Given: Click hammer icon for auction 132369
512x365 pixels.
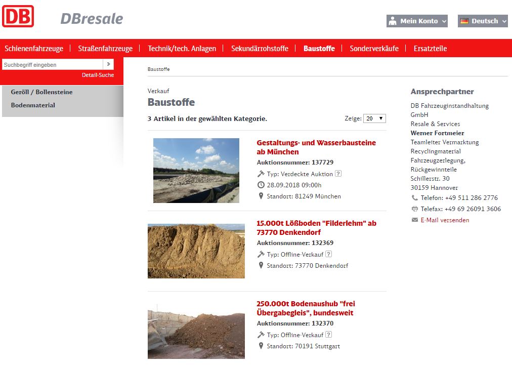Looking at the screenshot, I should pos(261,254).
